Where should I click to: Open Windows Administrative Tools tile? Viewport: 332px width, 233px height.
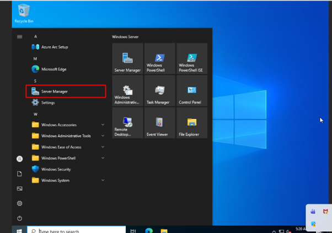[x=127, y=91]
